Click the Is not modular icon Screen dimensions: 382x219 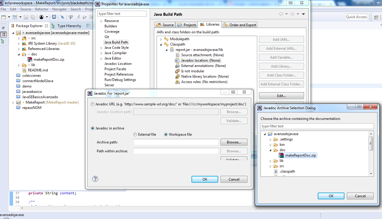[x=177, y=71]
